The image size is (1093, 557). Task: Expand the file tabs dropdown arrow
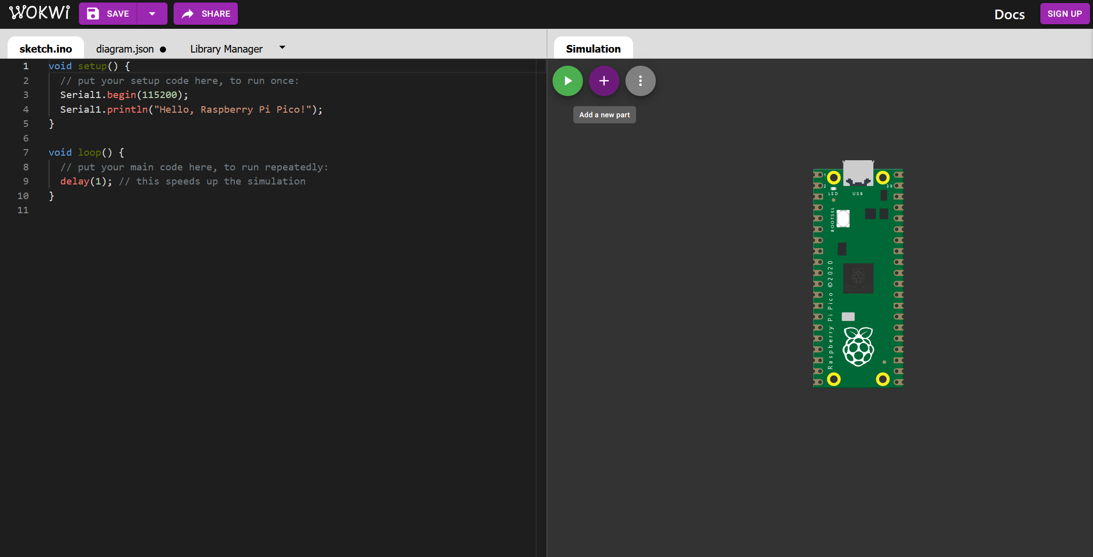click(x=282, y=48)
